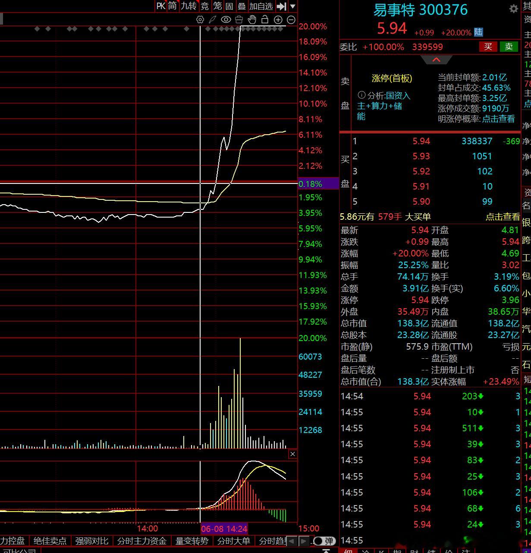The height and width of the screenshot is (553, 531).
Task: Click the 竞 auction toolbar button
Action: (x=204, y=6)
